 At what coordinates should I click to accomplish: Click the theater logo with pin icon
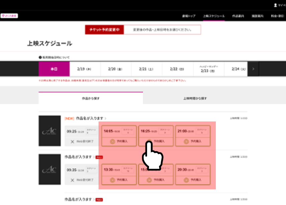[x=9, y=16]
